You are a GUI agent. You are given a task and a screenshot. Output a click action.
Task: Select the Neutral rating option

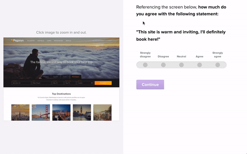coord(182,65)
